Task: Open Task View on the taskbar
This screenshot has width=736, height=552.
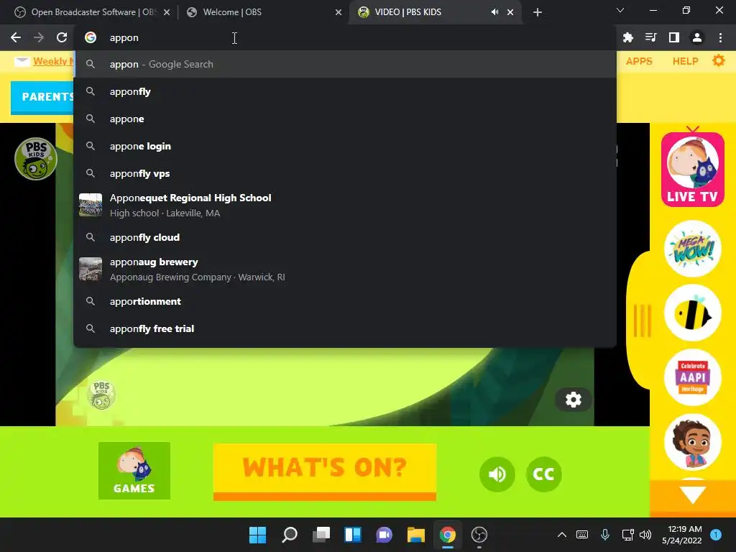Action: (x=321, y=535)
